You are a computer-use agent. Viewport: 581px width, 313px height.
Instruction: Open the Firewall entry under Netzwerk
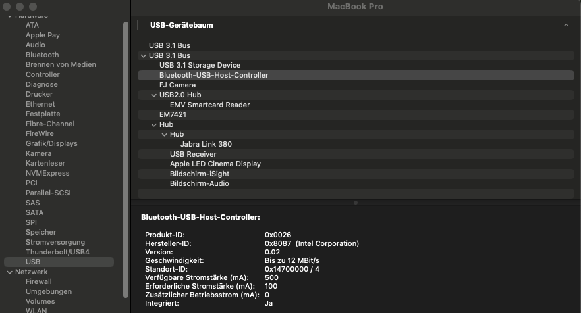click(x=39, y=281)
